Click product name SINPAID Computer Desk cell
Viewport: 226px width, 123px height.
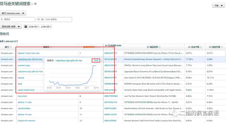(x=153, y=84)
